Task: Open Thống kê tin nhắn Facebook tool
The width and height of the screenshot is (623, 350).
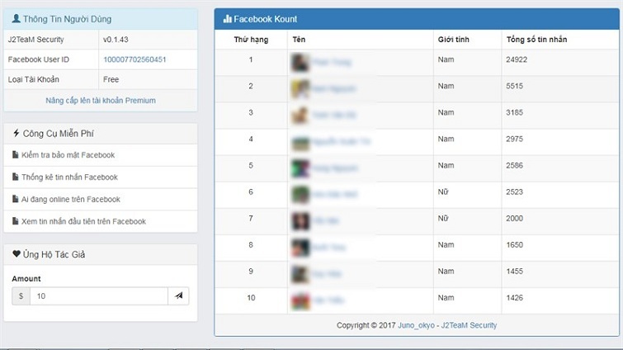Action: click(x=69, y=177)
